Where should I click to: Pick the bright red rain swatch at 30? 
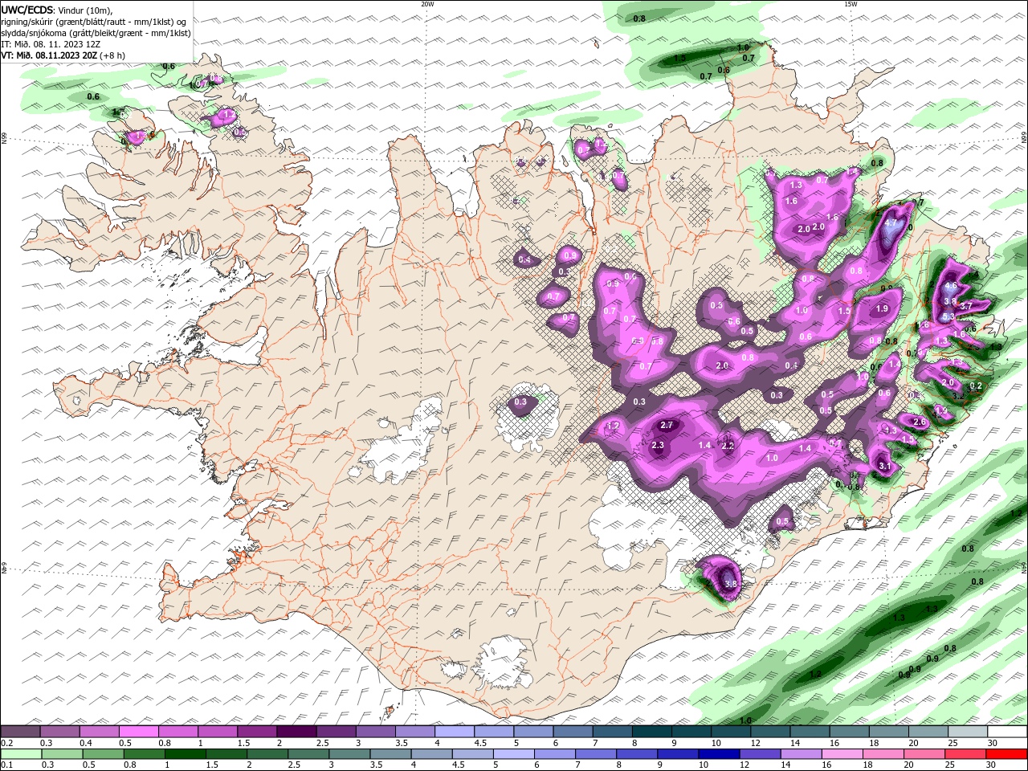click(1007, 754)
